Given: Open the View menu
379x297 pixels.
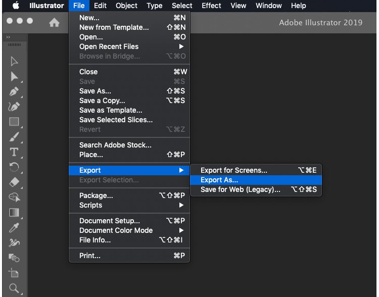Looking at the screenshot, I should 239,6.
